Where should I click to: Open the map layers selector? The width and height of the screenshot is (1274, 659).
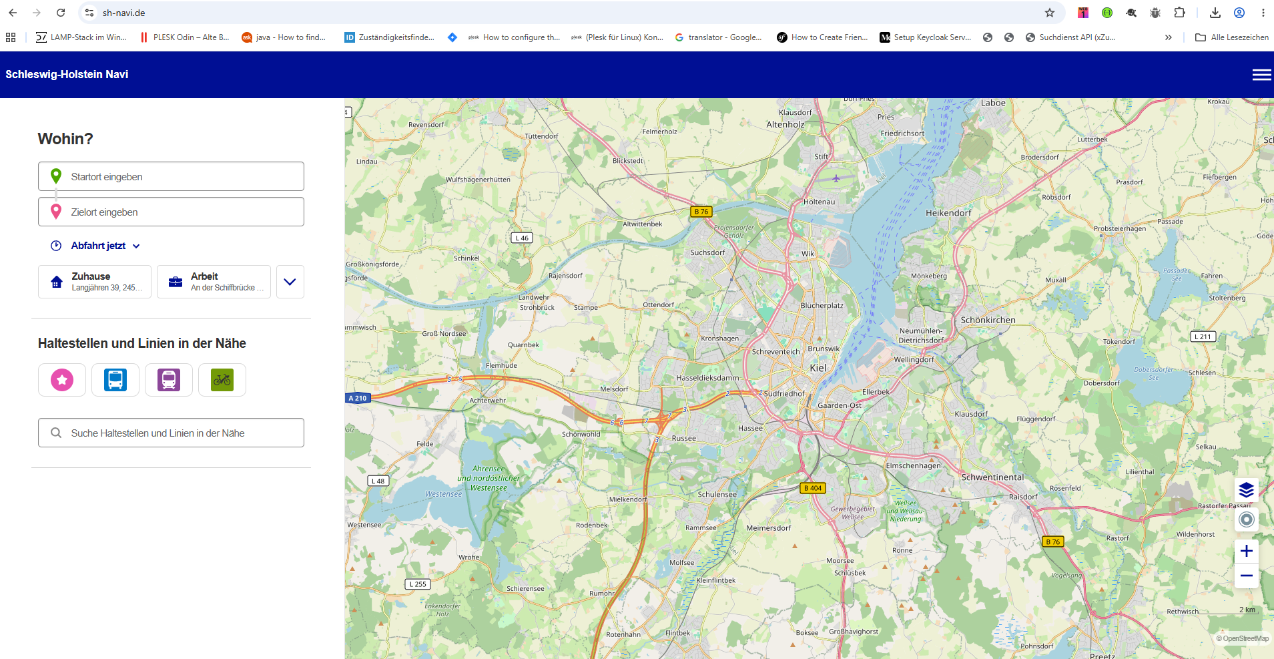pos(1246,490)
